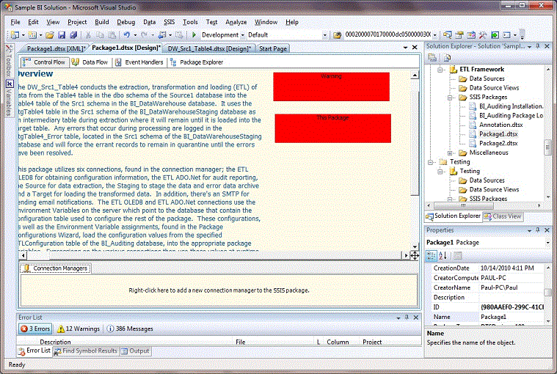Screen dimensions: 557x374
Task: Click the Connection Managers area
Action: 219,290
